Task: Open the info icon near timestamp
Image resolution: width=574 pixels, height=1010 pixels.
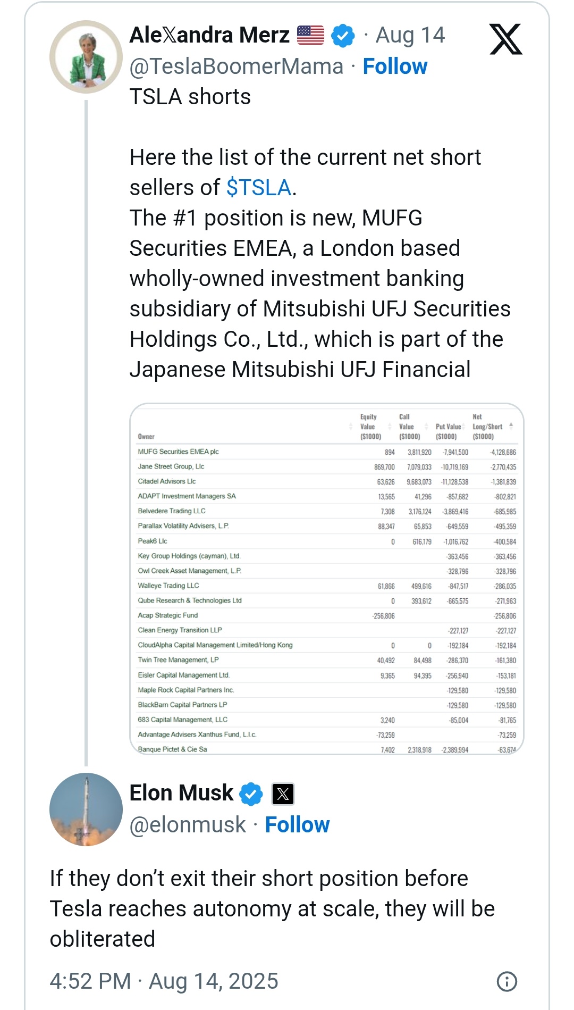Action: click(507, 981)
